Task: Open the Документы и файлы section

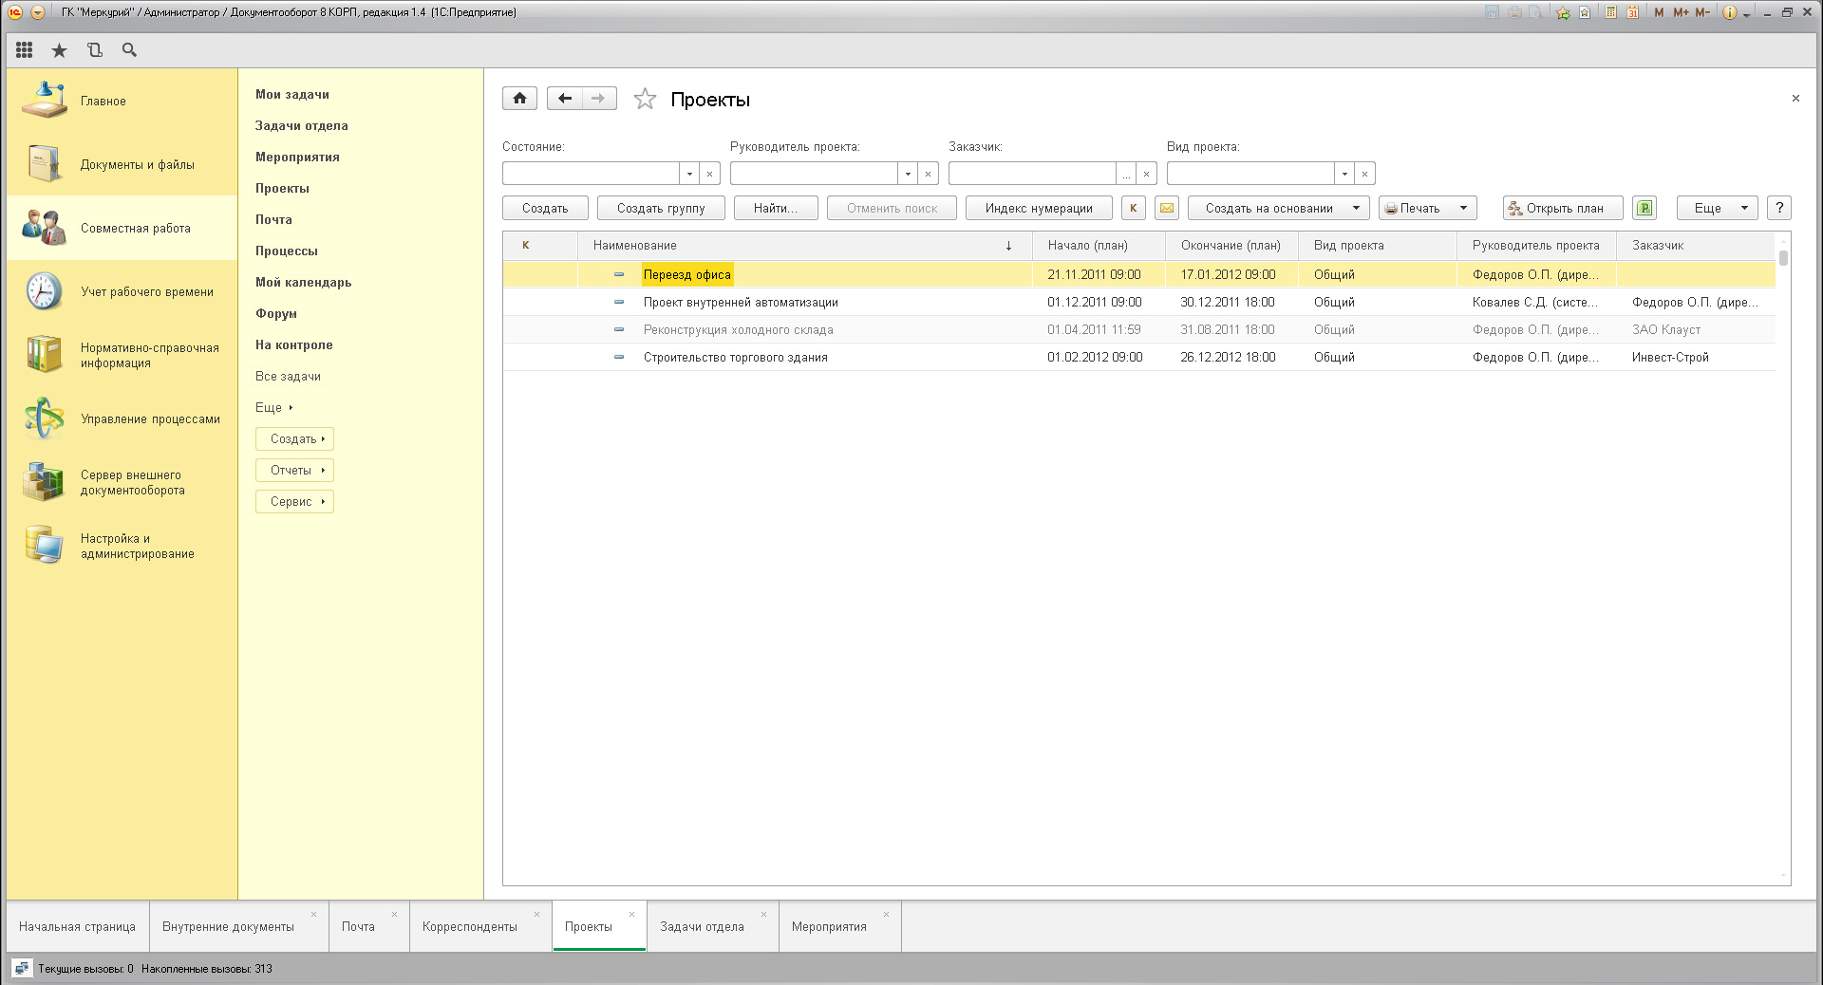Action: pos(122,164)
